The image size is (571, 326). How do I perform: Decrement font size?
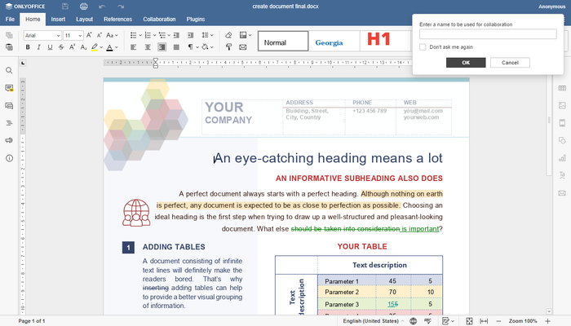click(99, 35)
